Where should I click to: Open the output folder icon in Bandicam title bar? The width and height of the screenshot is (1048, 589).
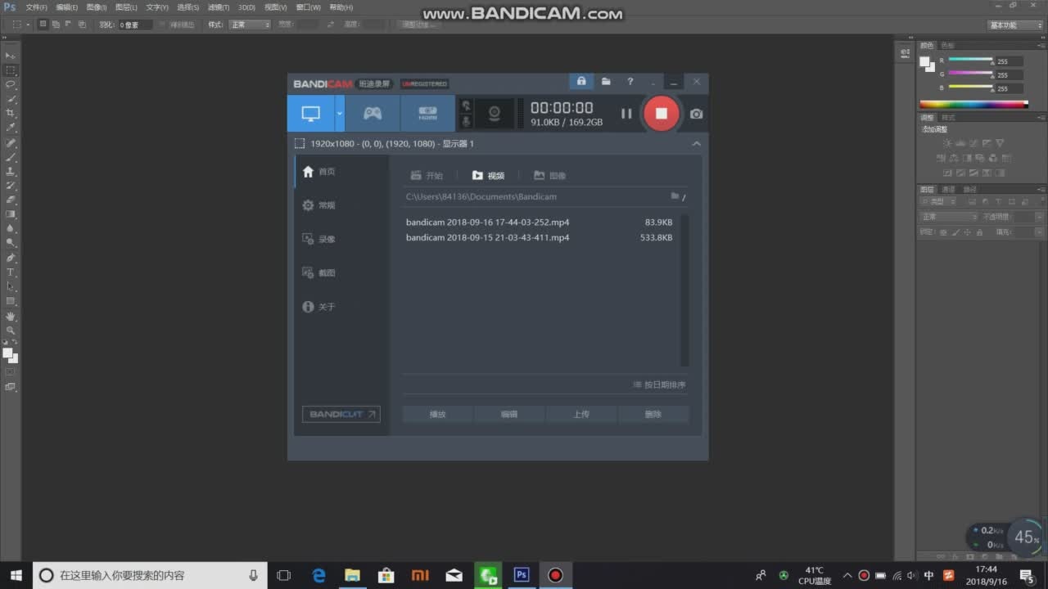606,82
